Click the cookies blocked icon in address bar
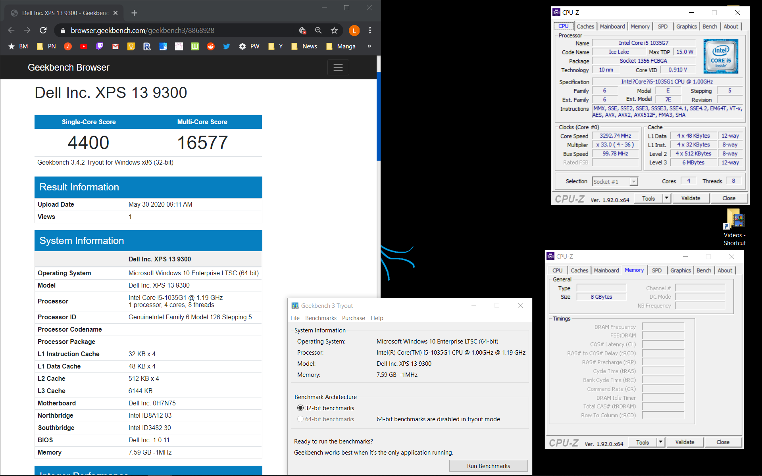 (x=302, y=30)
